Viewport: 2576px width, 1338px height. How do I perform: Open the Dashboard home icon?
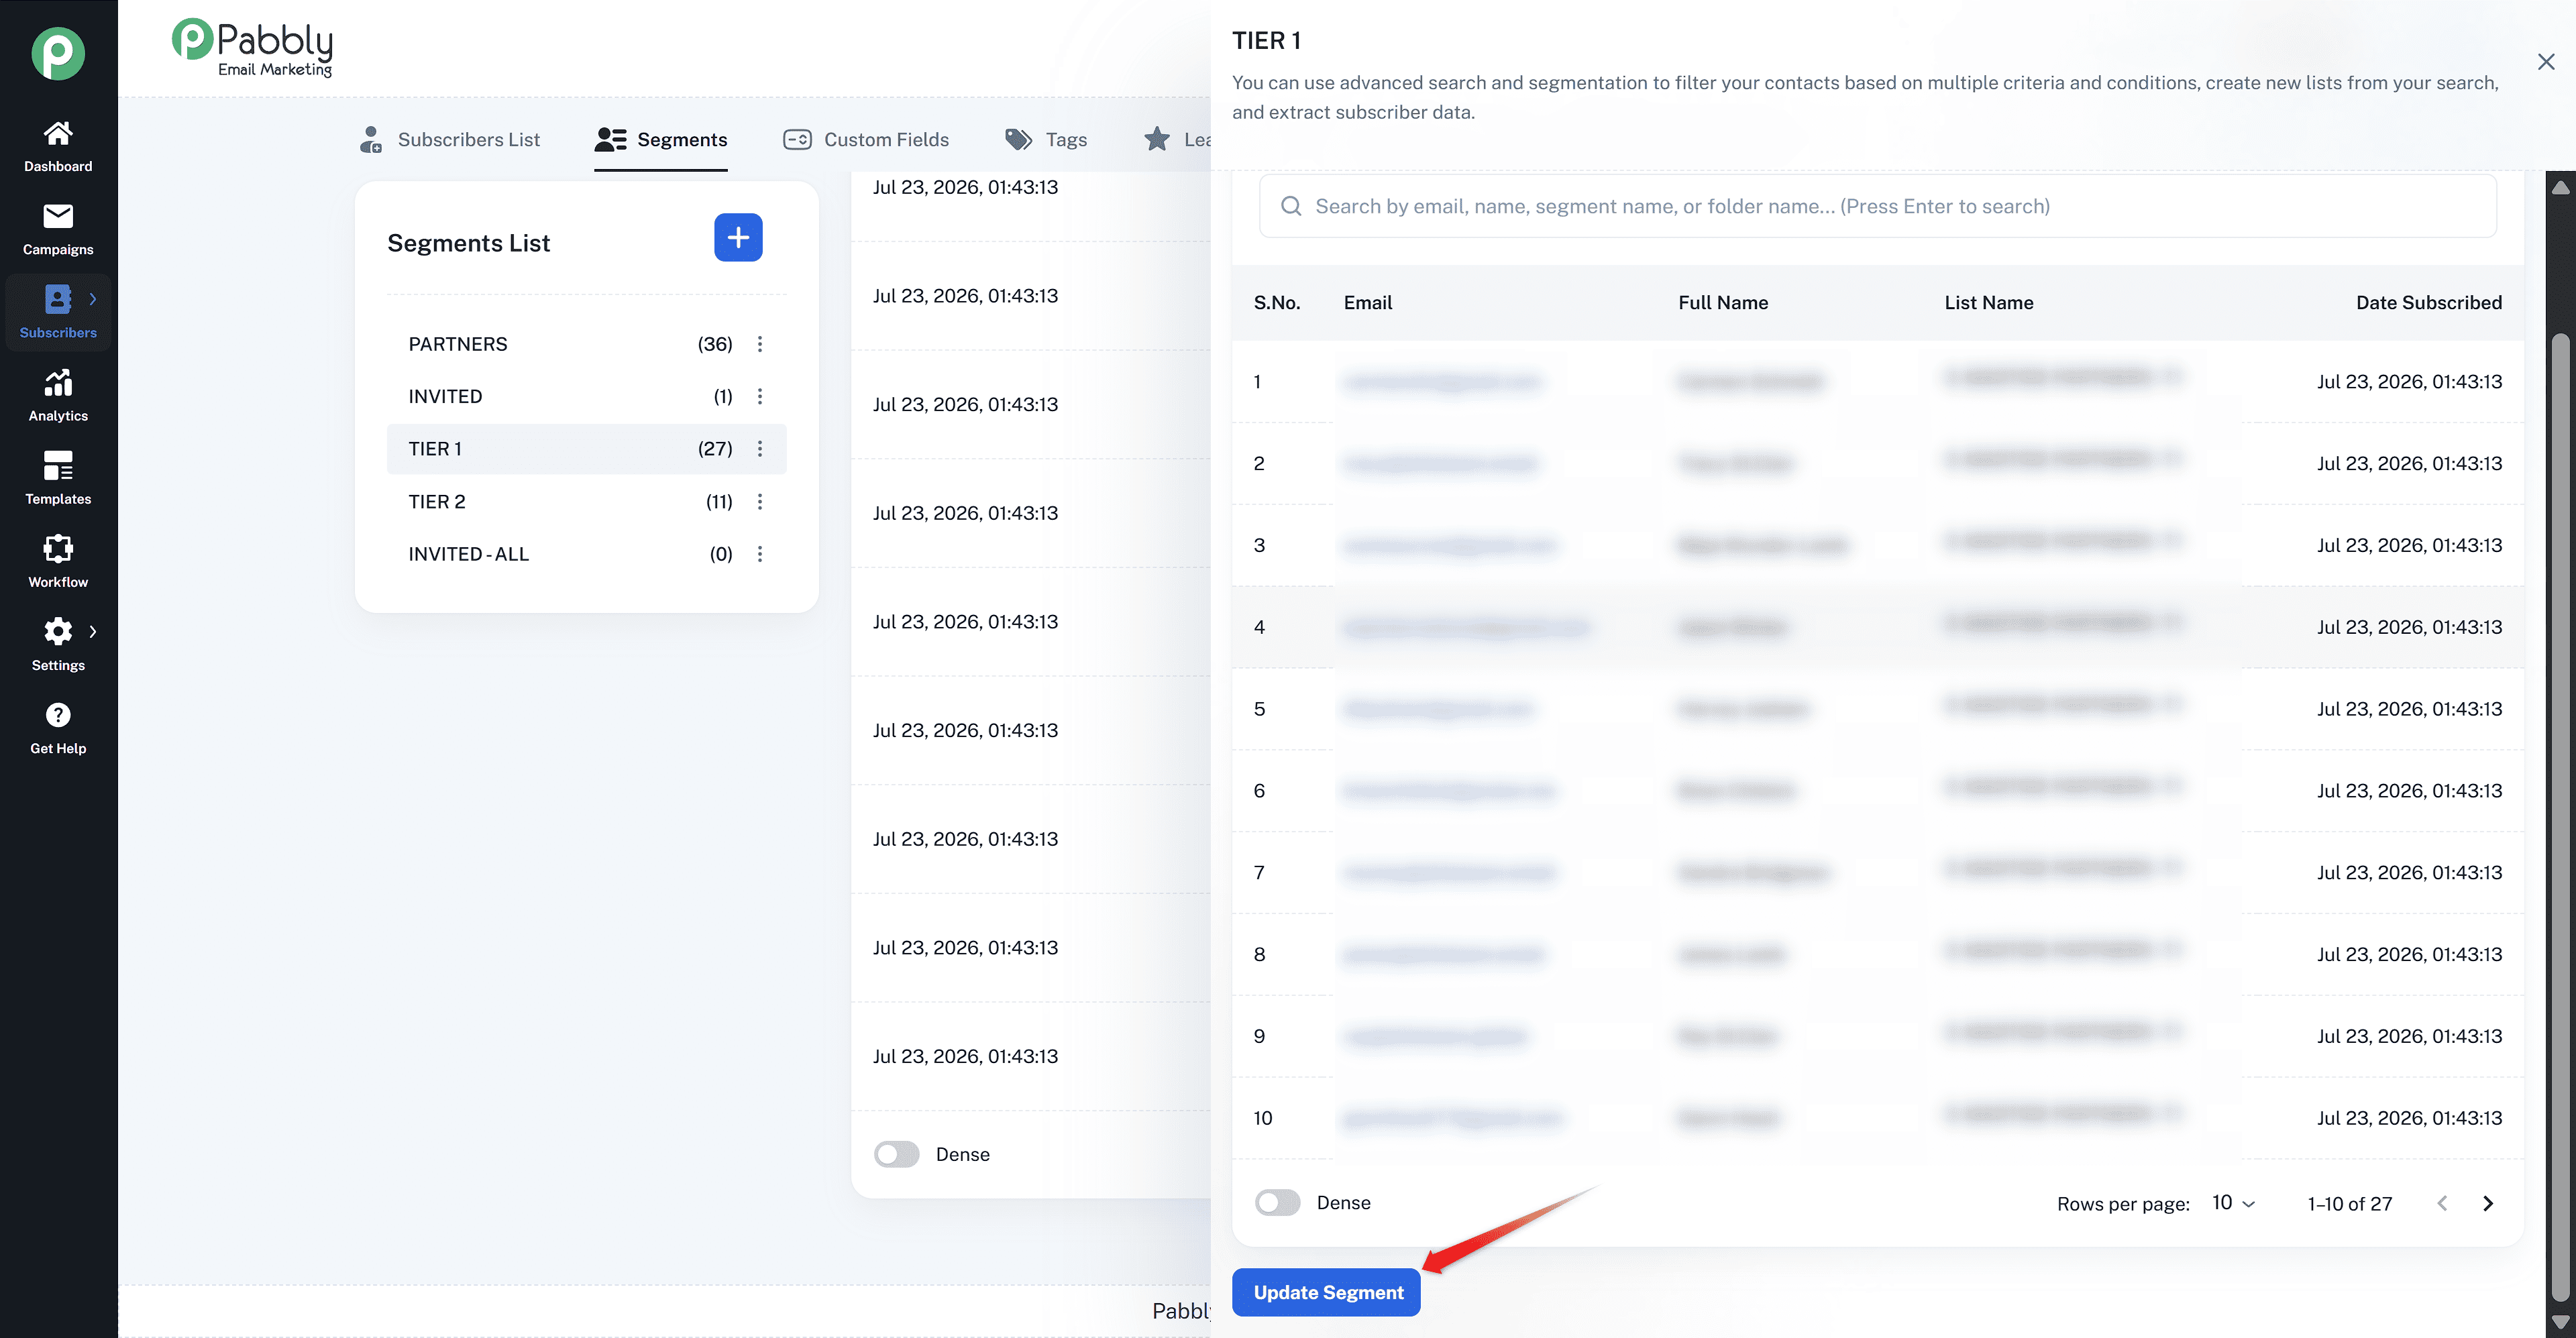[58, 133]
